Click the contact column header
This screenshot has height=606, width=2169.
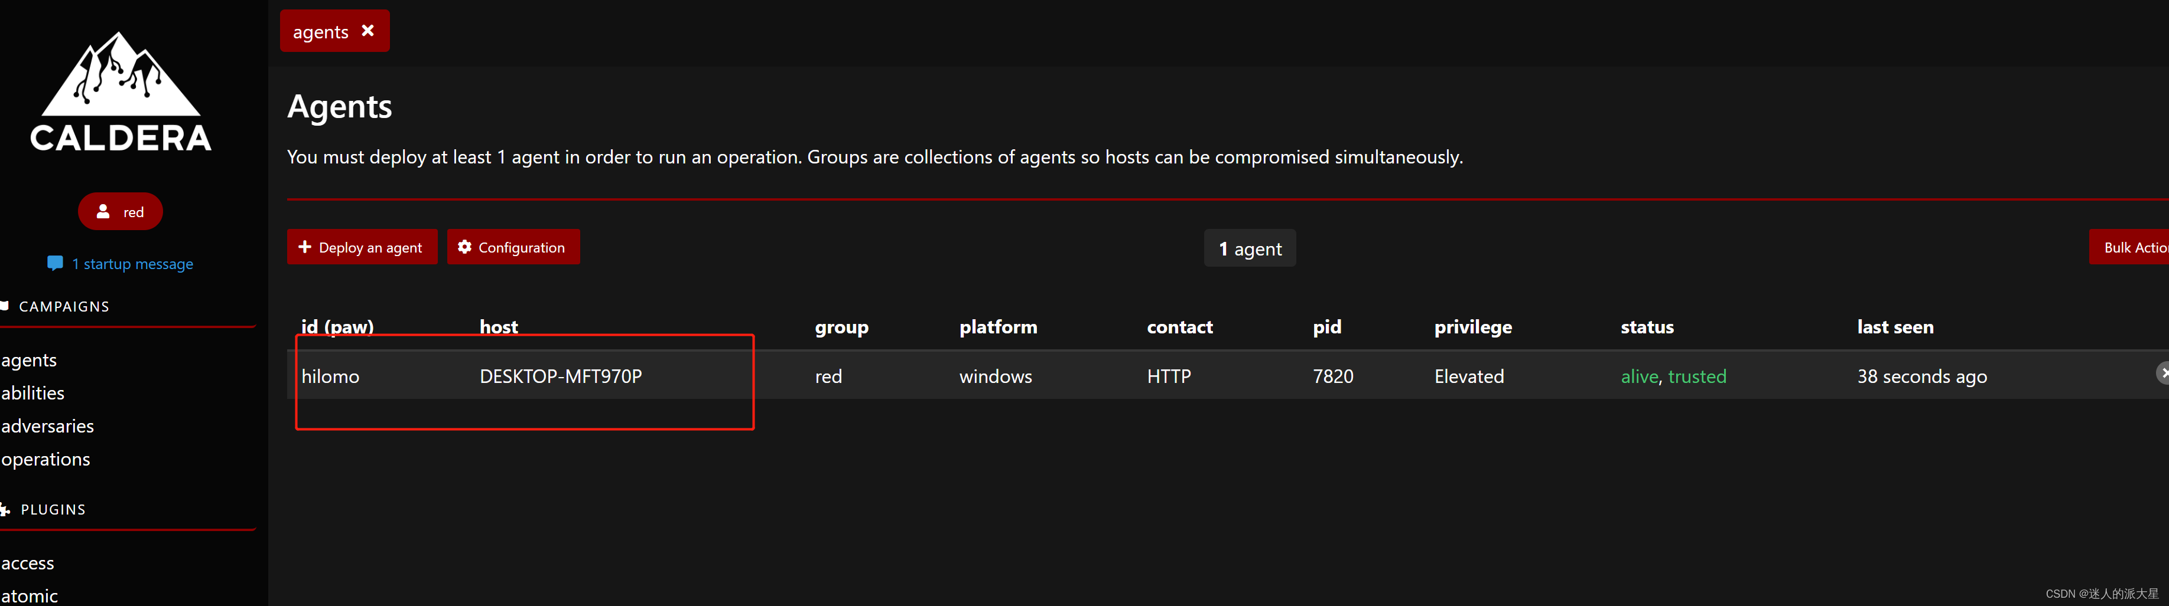pyautogui.click(x=1180, y=327)
